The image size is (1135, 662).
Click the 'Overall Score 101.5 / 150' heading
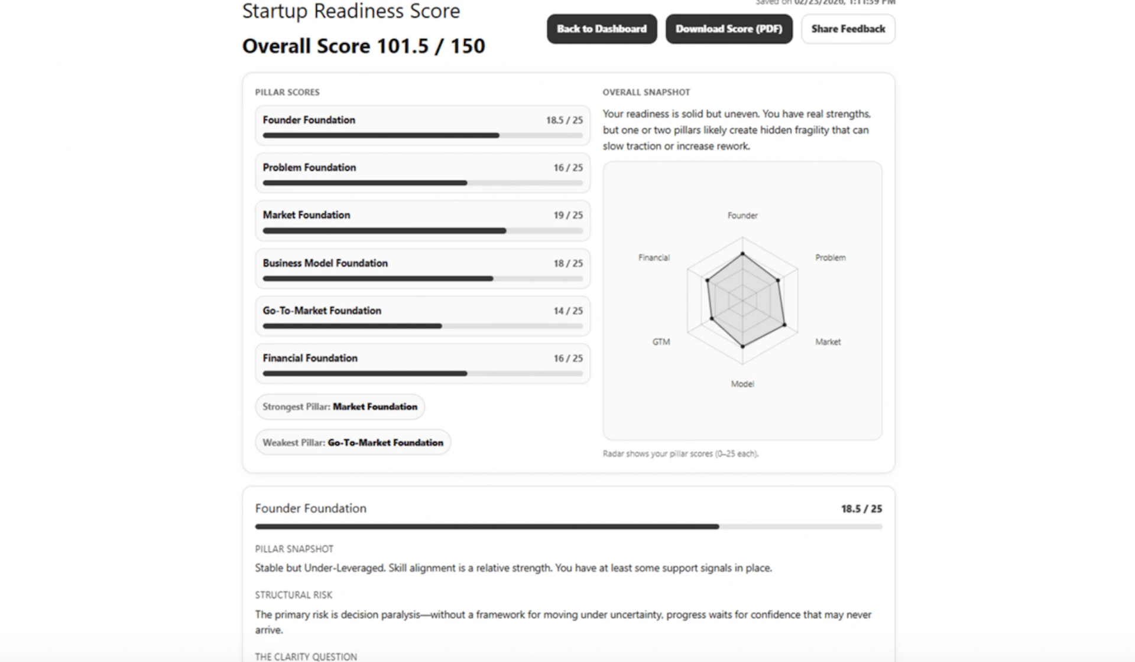pos(364,46)
